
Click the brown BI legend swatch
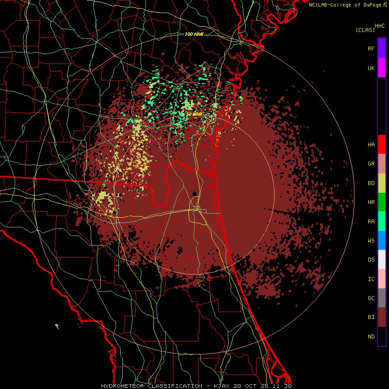pos(382,317)
